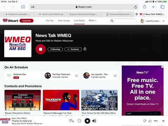Click Record A Message For Your link
The width and height of the screenshot is (168, 126).
[57, 113]
